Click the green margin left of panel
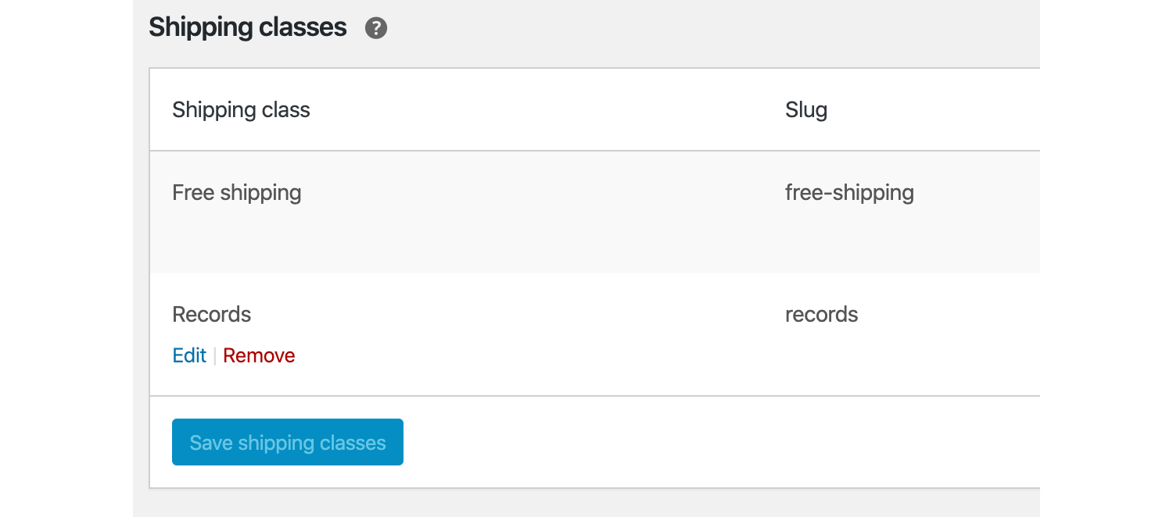Image resolution: width=1173 pixels, height=517 pixels. (66, 258)
